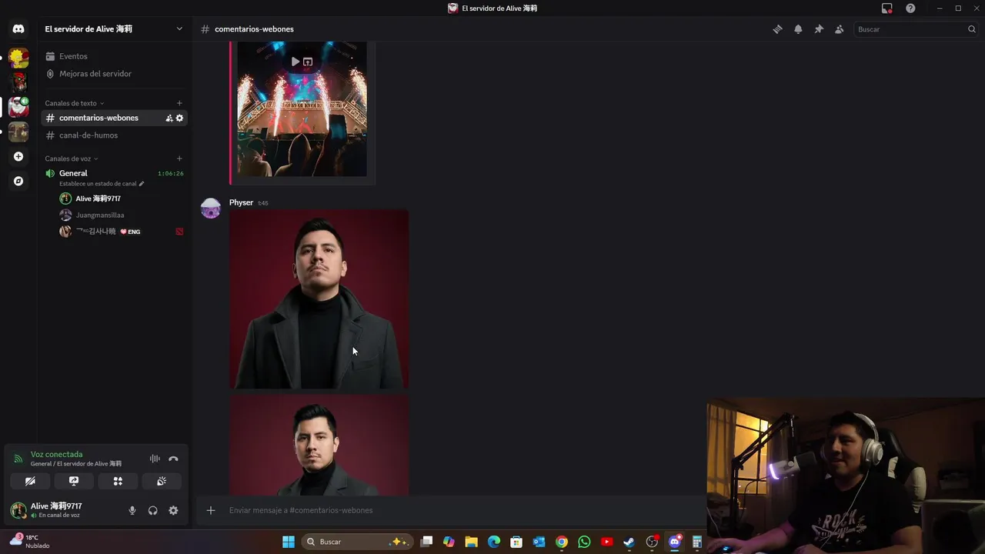
Task: Open Steam from the taskbar
Action: (629, 542)
